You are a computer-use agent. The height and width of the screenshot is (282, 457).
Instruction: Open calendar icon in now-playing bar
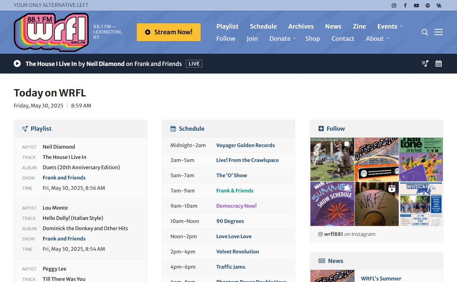coord(439,64)
